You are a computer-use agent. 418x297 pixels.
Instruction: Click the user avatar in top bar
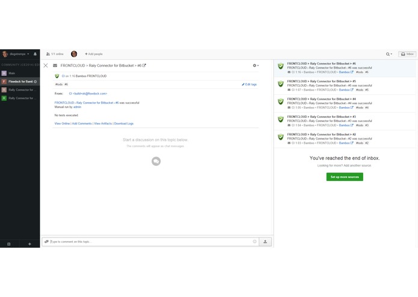(74, 54)
